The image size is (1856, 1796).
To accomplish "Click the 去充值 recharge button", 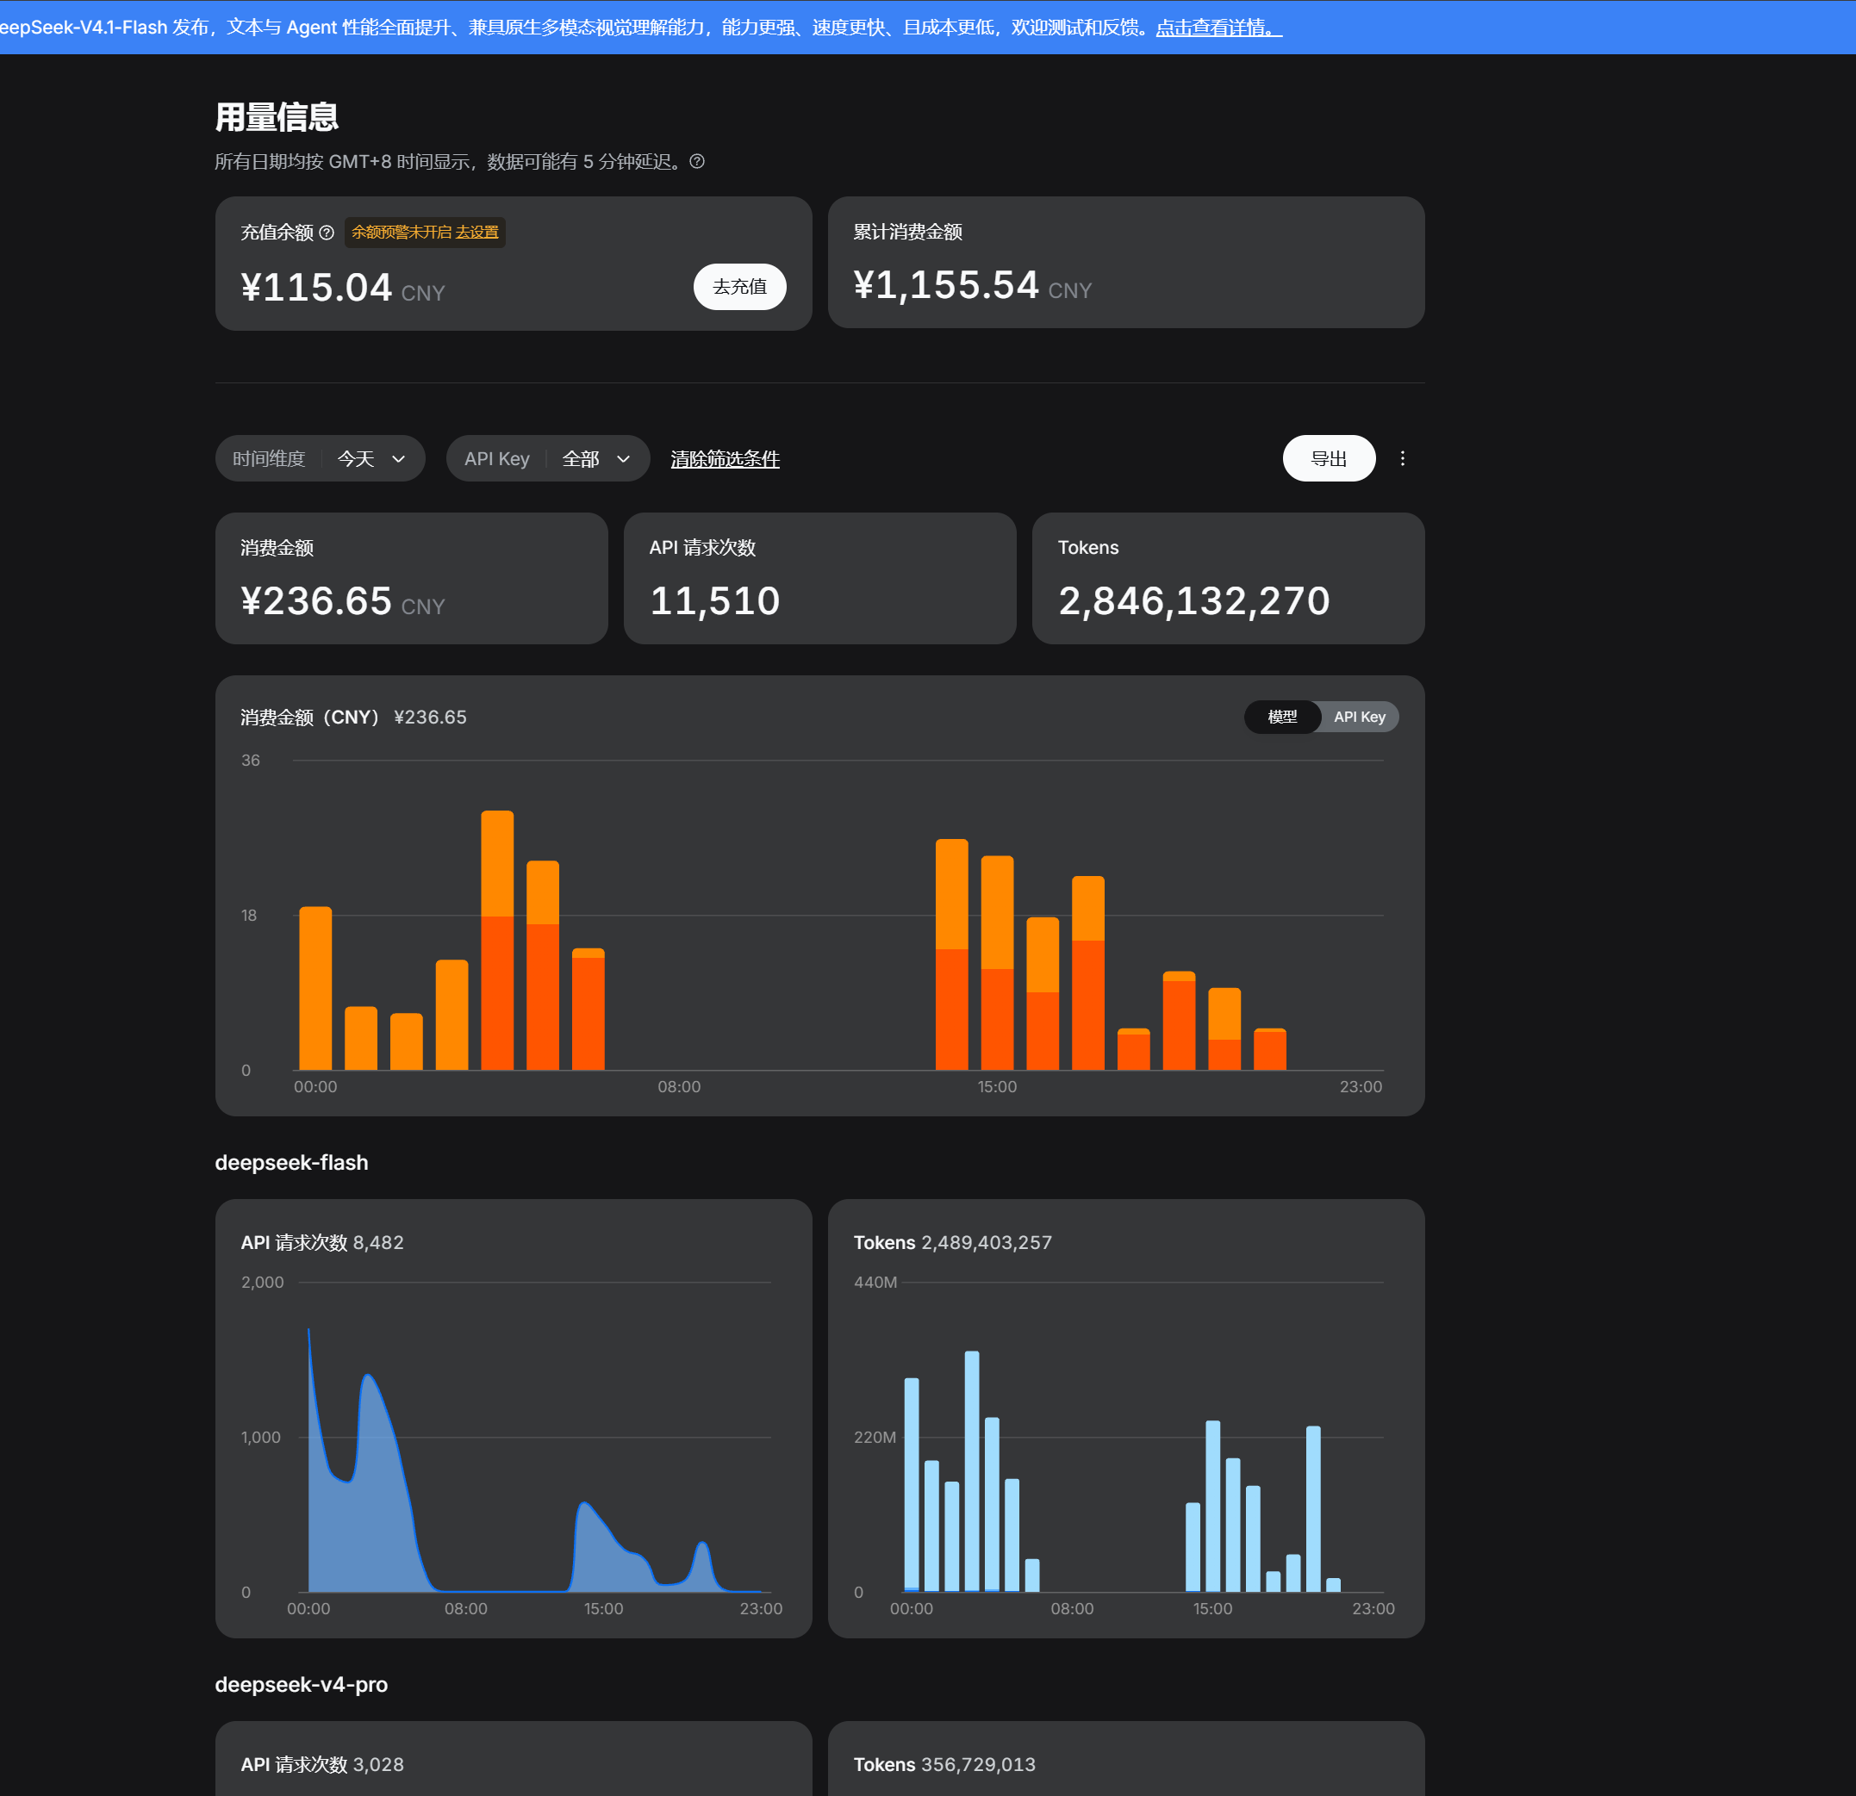I will click(739, 287).
